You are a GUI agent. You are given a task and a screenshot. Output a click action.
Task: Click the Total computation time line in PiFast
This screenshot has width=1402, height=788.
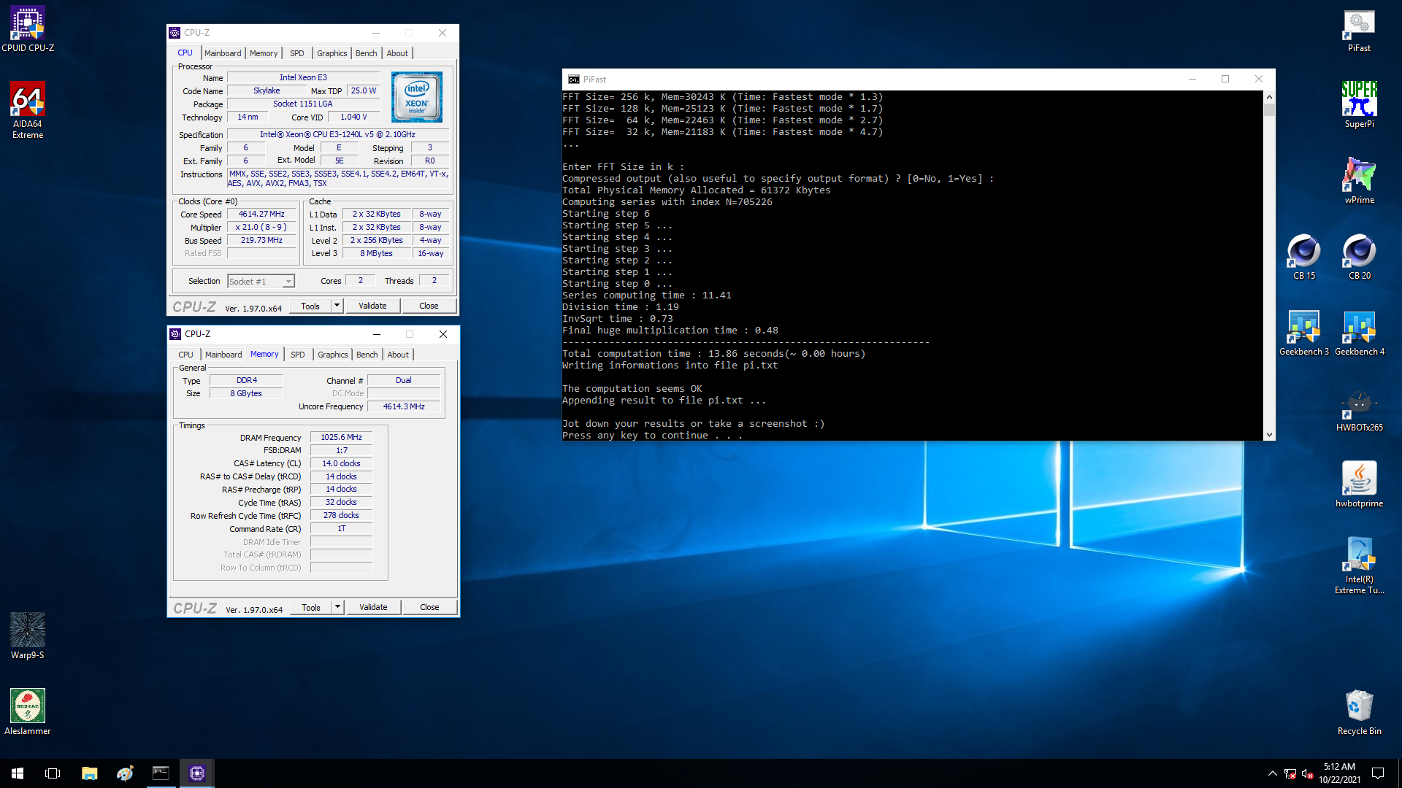pyautogui.click(x=713, y=354)
